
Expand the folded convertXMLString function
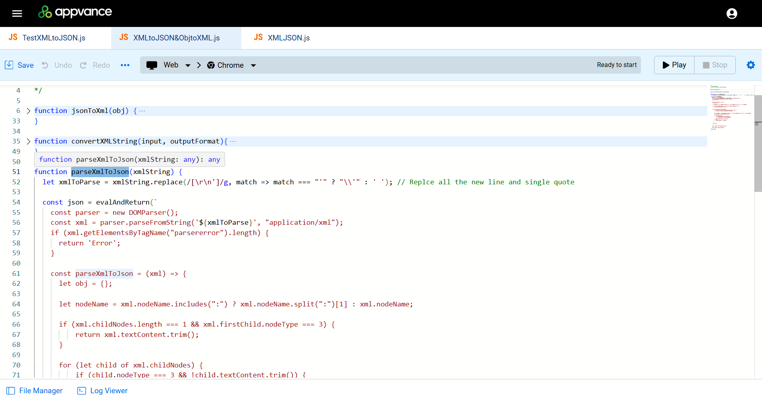(29, 142)
